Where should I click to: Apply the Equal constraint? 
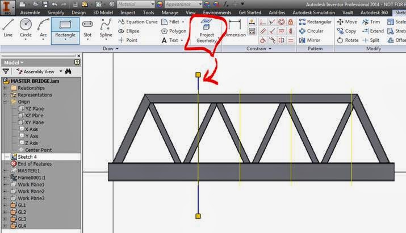click(x=291, y=40)
